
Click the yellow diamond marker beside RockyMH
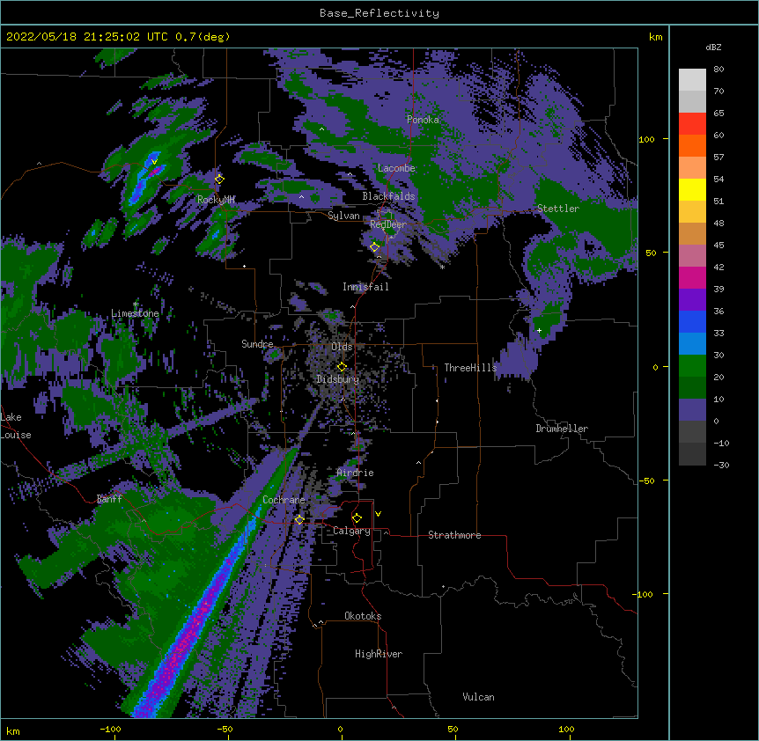[219, 179]
